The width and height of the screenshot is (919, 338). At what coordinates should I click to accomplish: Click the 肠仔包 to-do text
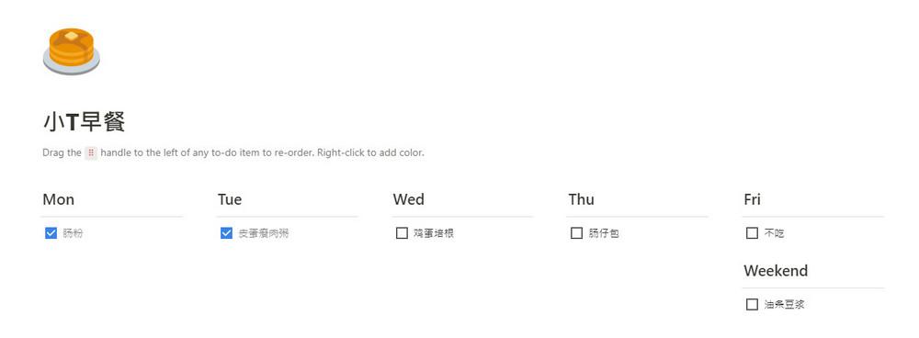pyautogui.click(x=604, y=233)
